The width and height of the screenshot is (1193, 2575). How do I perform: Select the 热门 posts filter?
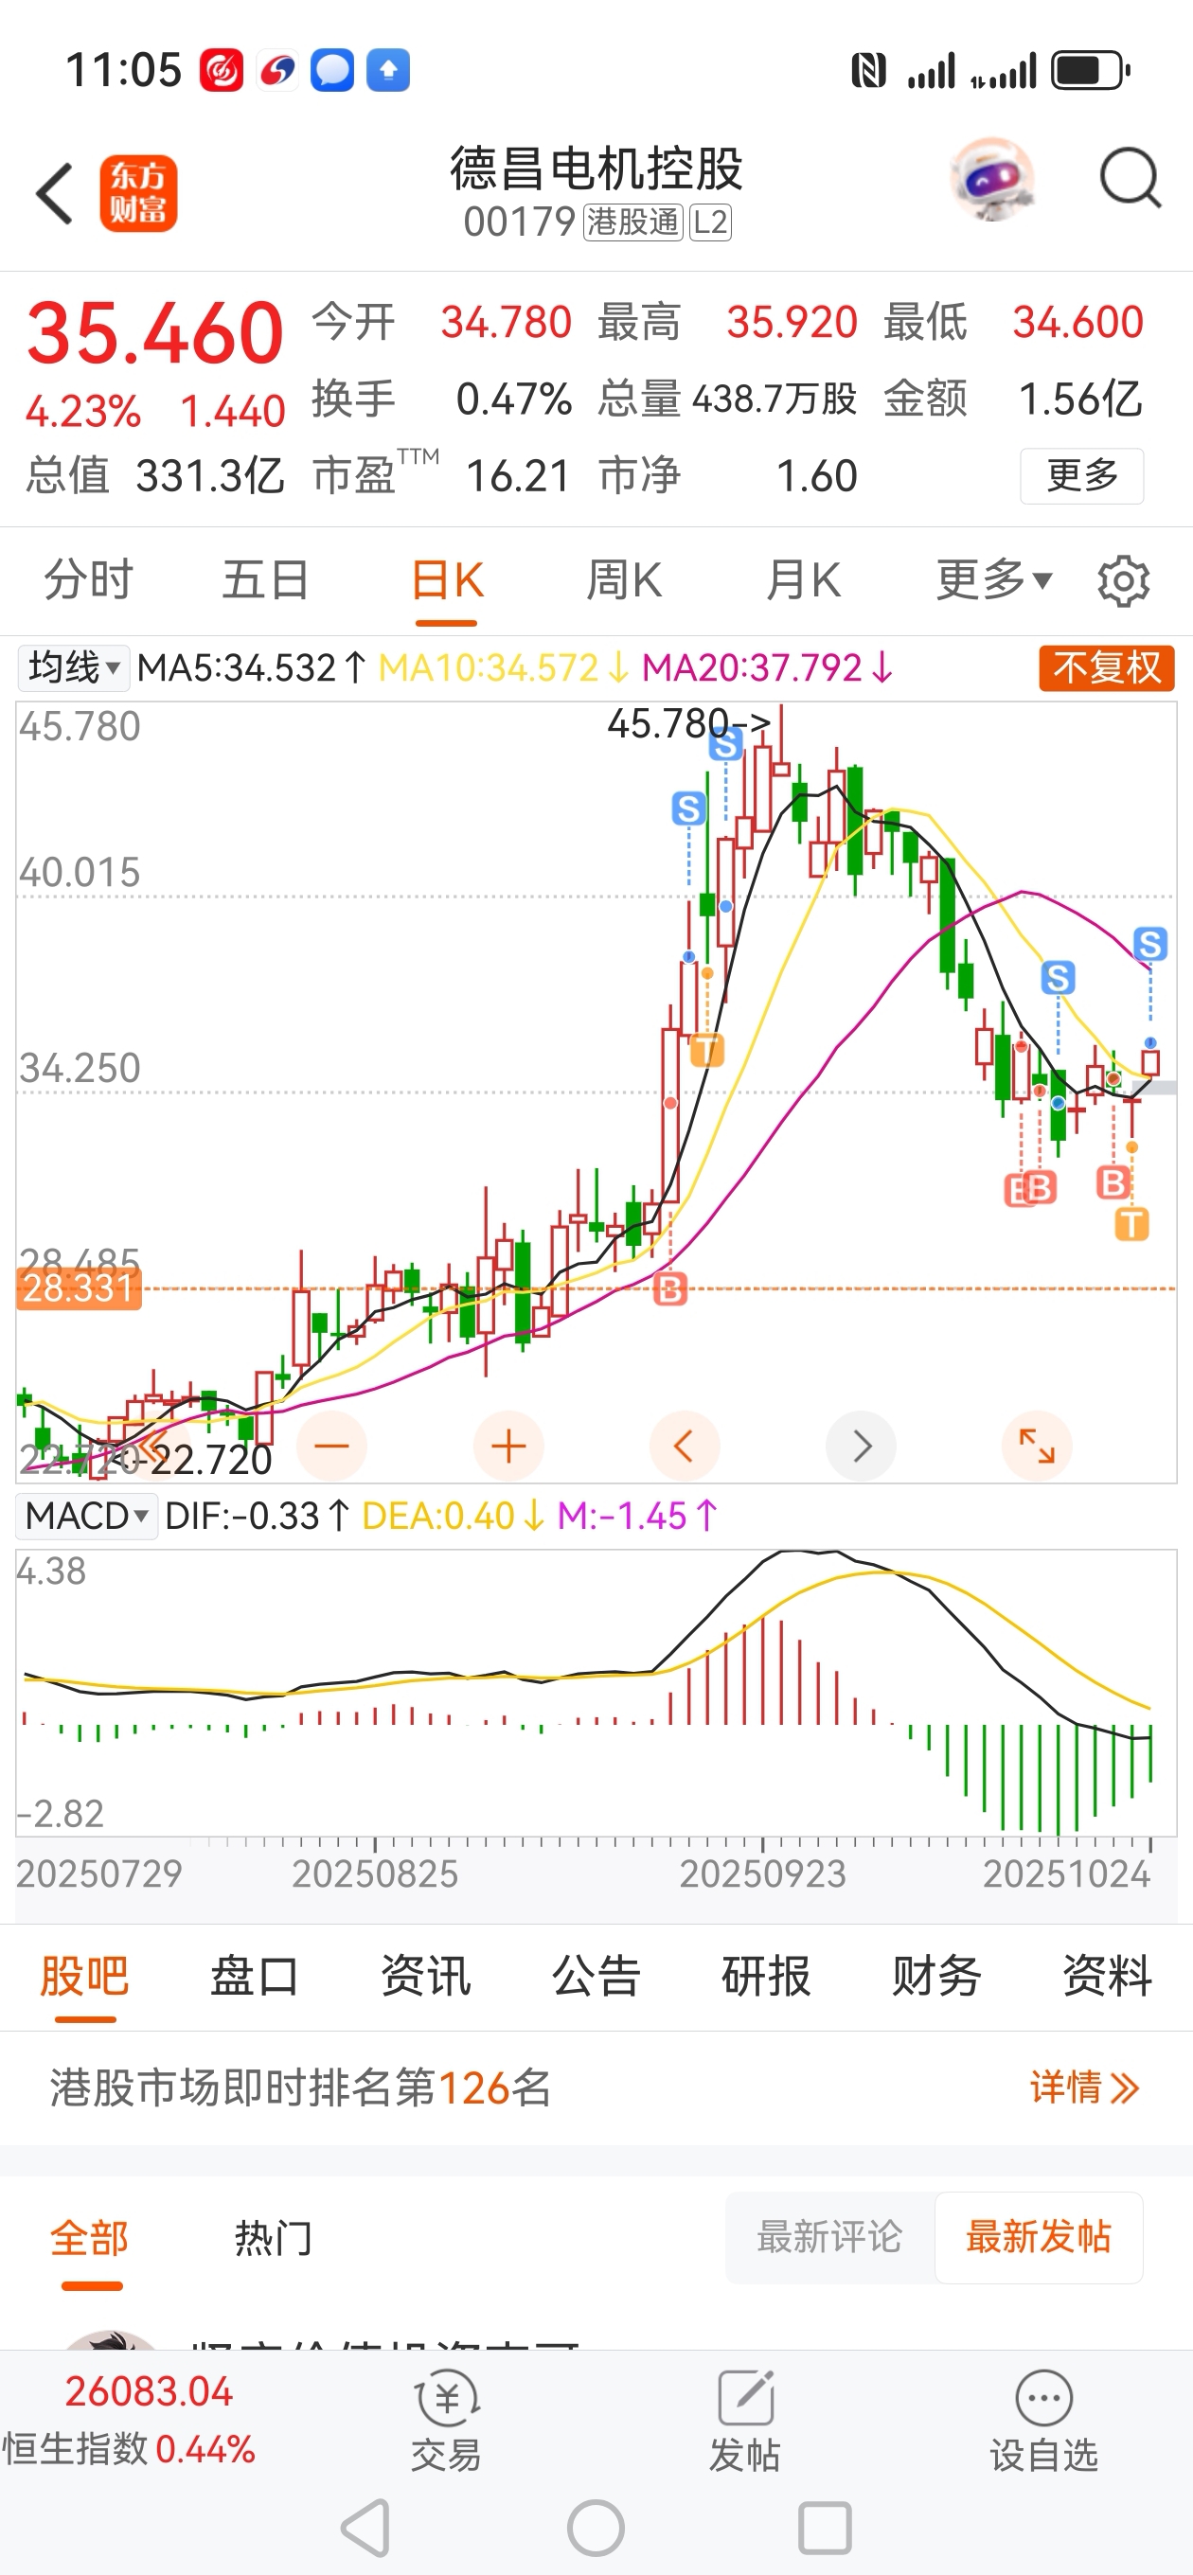(274, 2238)
